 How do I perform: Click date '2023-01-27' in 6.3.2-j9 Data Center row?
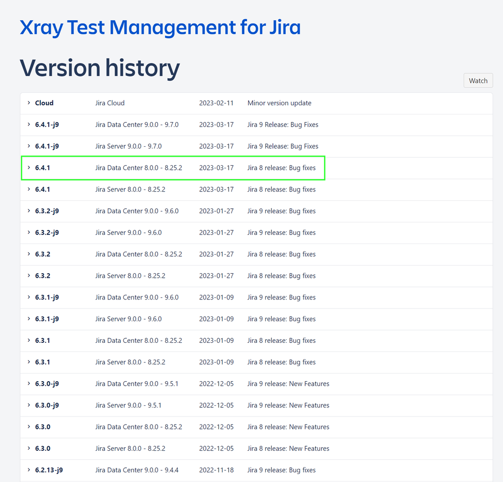pyautogui.click(x=216, y=211)
